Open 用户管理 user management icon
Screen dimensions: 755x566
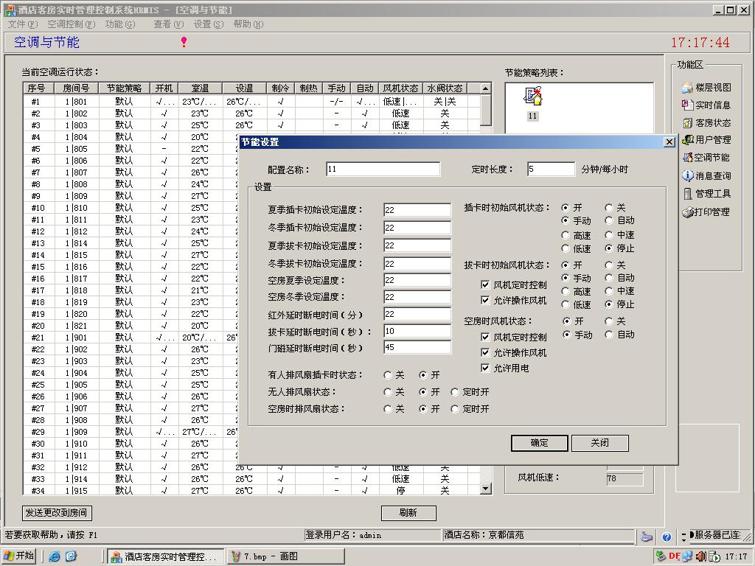[687, 140]
